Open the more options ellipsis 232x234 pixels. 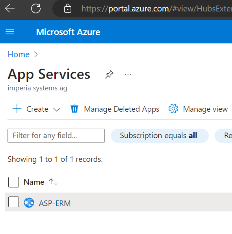tap(128, 74)
